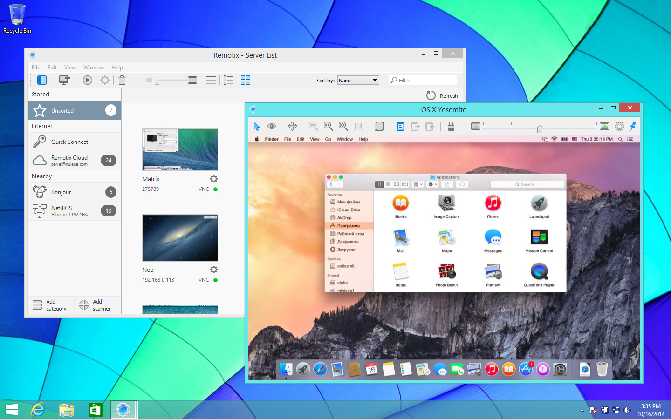The height and width of the screenshot is (419, 671).
Task: Click the high quality color image icon
Action: pyautogui.click(x=604, y=126)
